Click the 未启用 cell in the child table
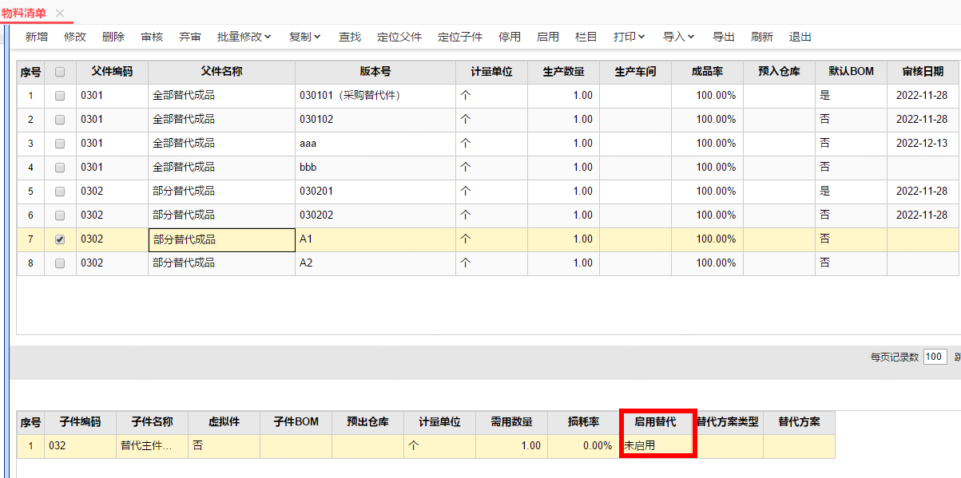 click(655, 446)
